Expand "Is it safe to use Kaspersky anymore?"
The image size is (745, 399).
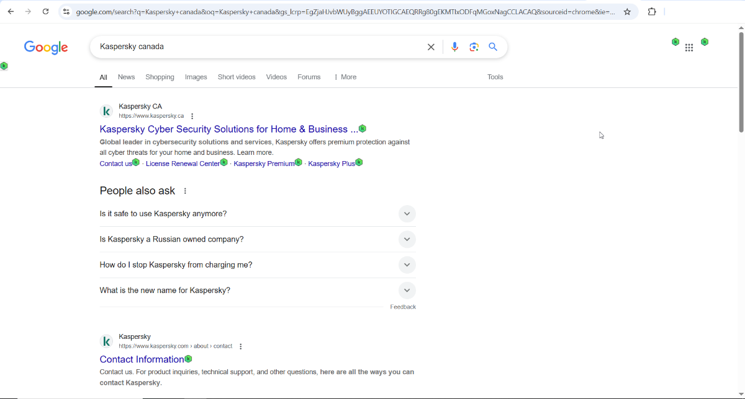tap(407, 214)
